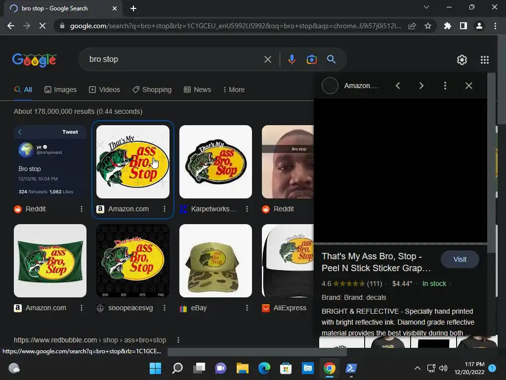The image size is (506, 380).
Task: Open the volume control in system tray
Action: tap(443, 368)
